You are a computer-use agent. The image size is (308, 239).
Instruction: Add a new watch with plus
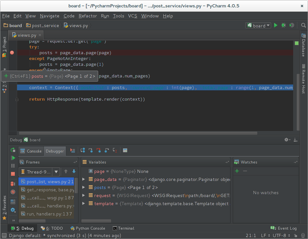[237, 171]
